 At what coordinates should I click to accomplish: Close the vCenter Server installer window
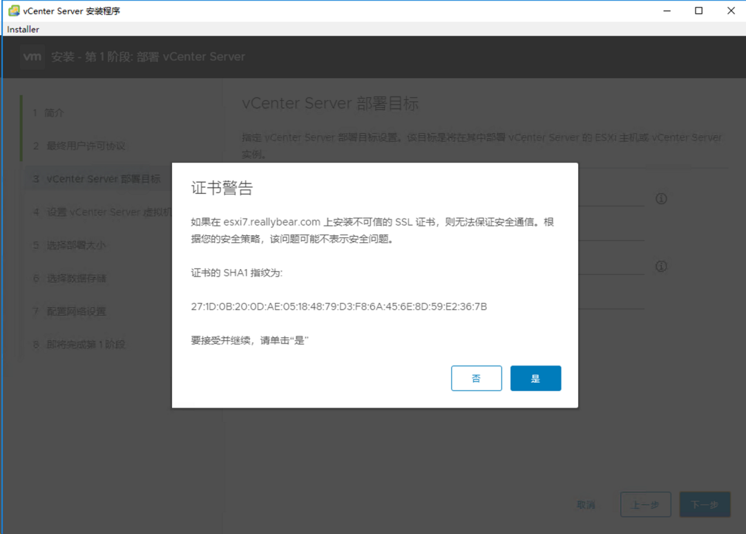point(731,10)
